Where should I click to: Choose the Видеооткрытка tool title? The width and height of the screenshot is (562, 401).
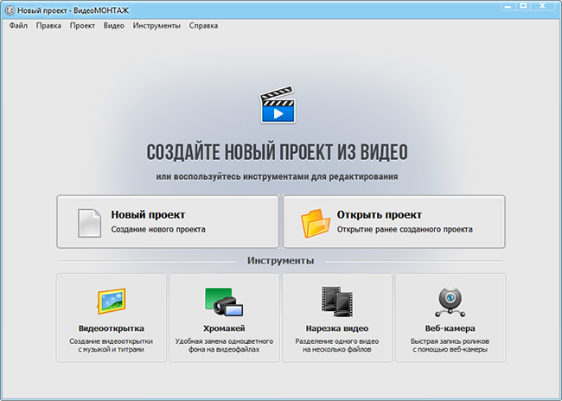[112, 328]
